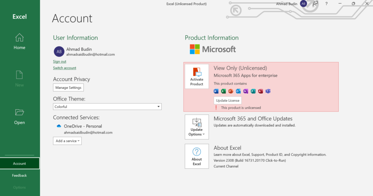Click the Update License button

pyautogui.click(x=228, y=101)
